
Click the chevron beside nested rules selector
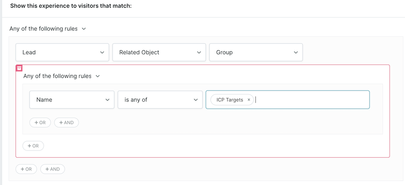(97, 76)
